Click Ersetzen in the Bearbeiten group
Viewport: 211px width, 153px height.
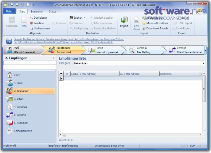pyautogui.click(x=76, y=23)
